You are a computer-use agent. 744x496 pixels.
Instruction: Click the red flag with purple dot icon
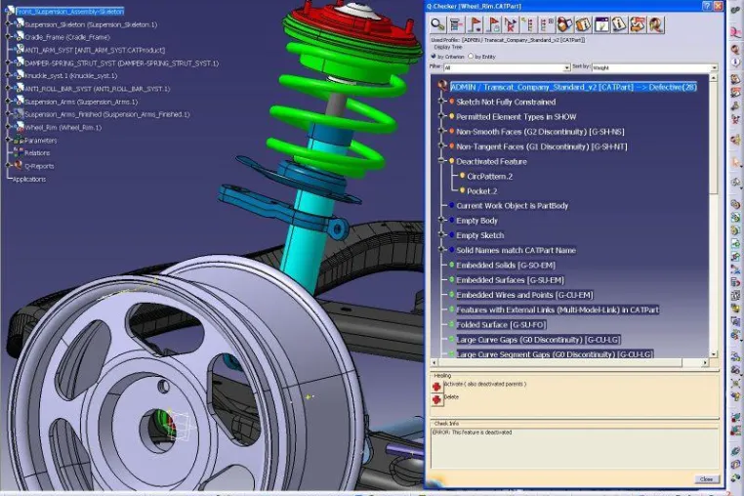click(475, 24)
